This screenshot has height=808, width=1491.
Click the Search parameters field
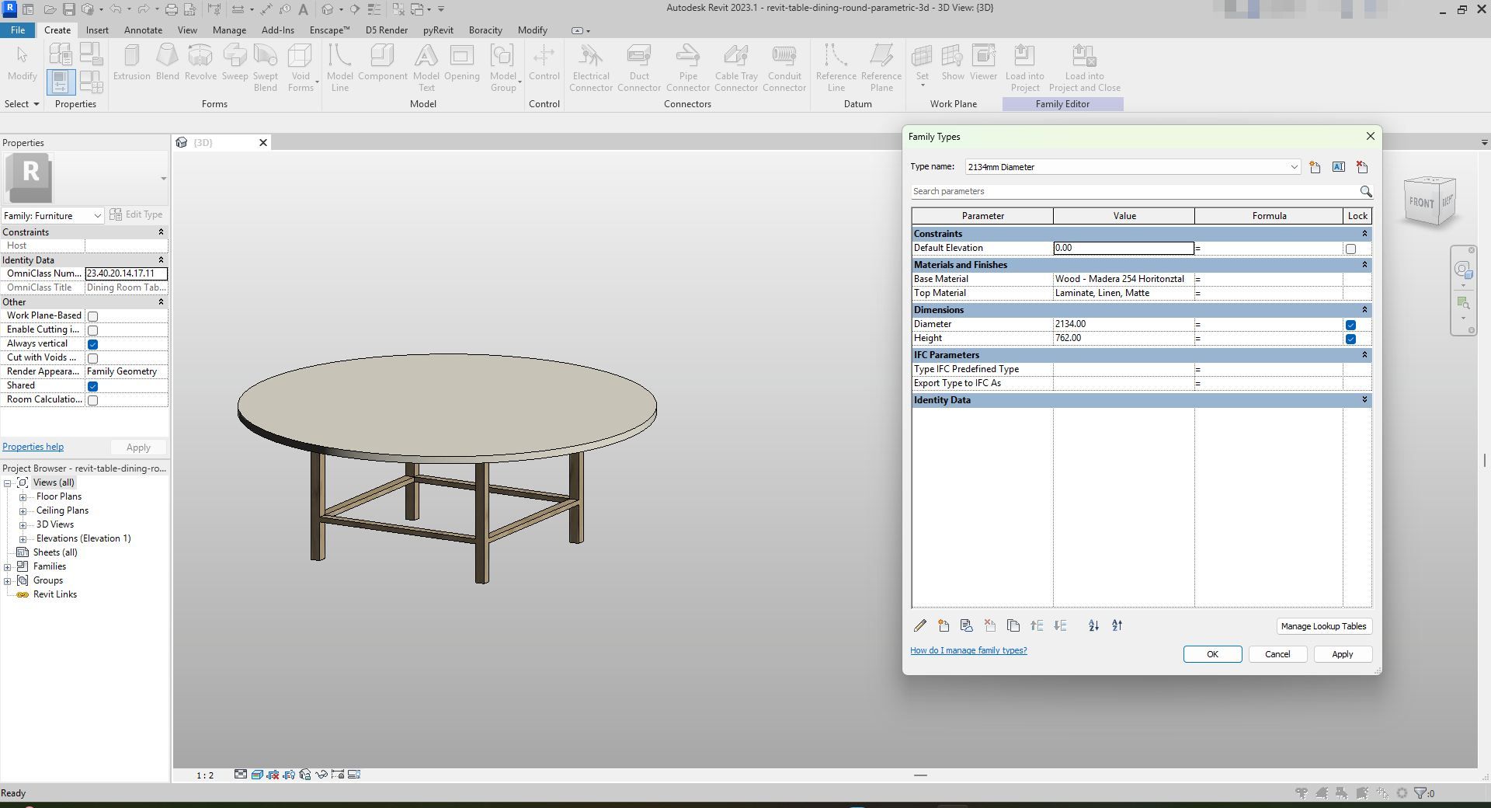click(x=1134, y=191)
